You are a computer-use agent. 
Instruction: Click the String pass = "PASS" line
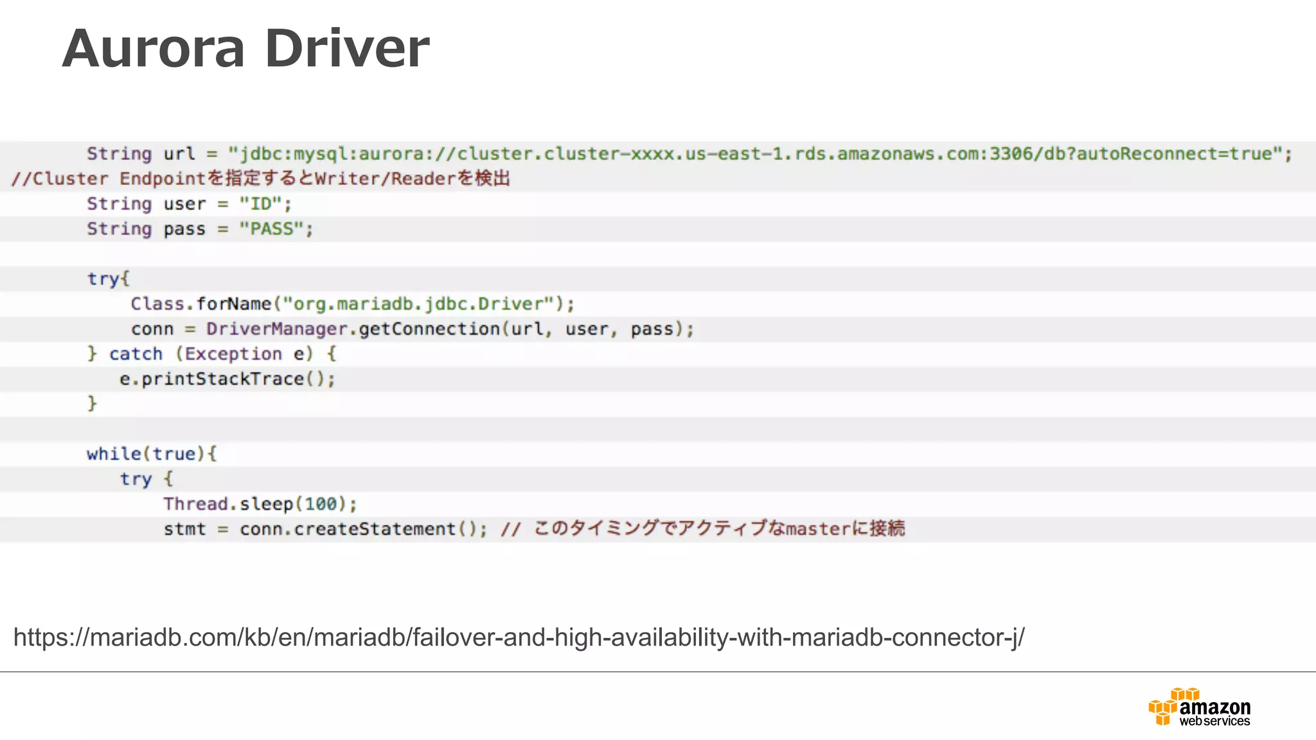tap(200, 229)
